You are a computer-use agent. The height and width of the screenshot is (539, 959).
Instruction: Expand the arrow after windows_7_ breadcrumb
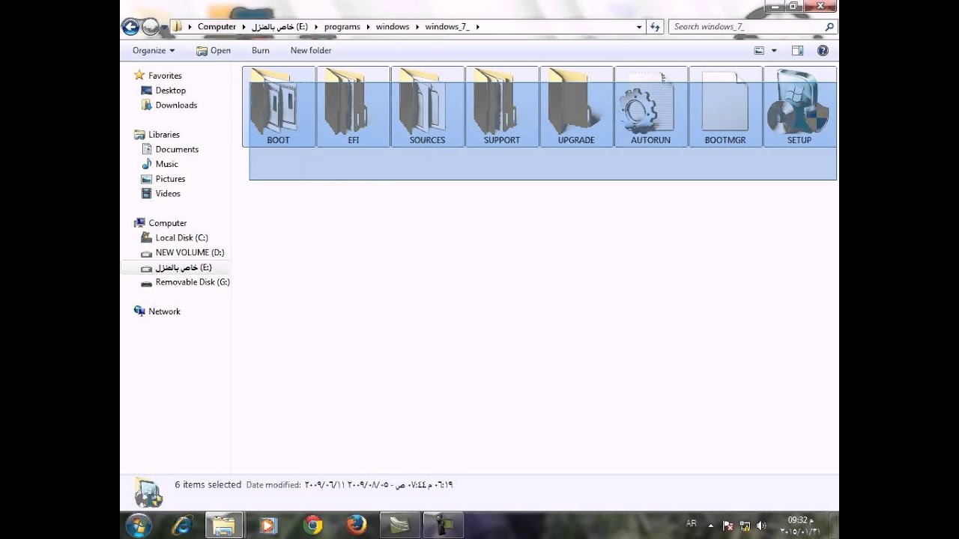[477, 27]
